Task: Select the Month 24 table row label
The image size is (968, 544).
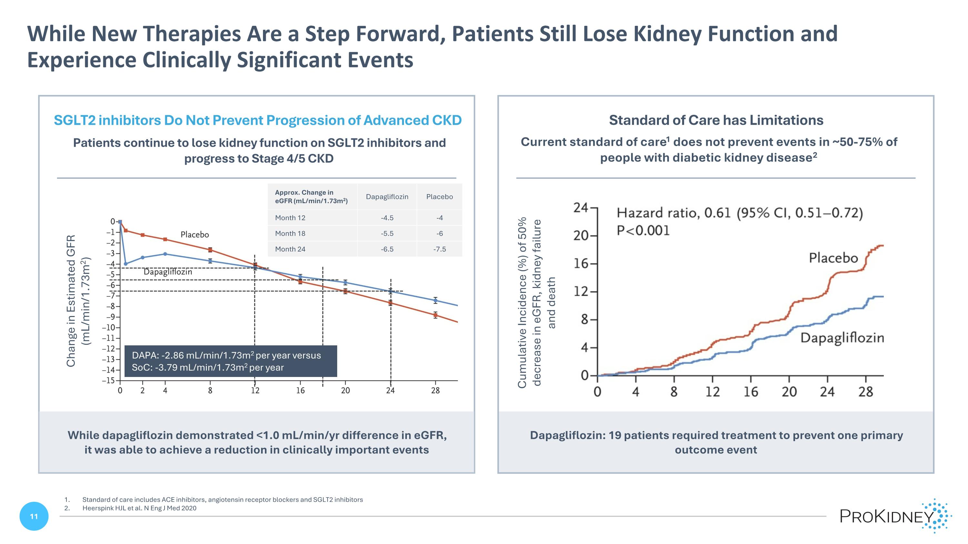Action: (x=290, y=249)
